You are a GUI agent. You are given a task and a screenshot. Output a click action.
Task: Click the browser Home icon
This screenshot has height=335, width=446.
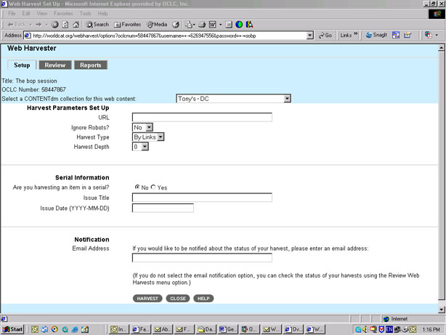click(76, 24)
